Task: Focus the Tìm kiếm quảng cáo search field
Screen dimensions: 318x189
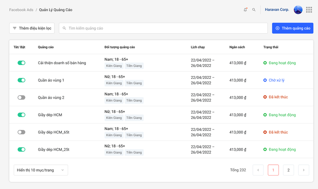Action: (163, 28)
